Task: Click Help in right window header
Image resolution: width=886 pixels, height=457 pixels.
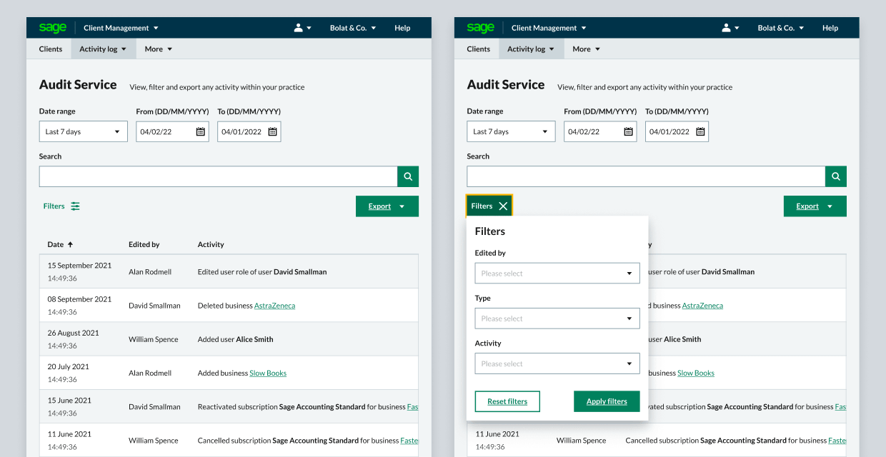Action: tap(830, 28)
